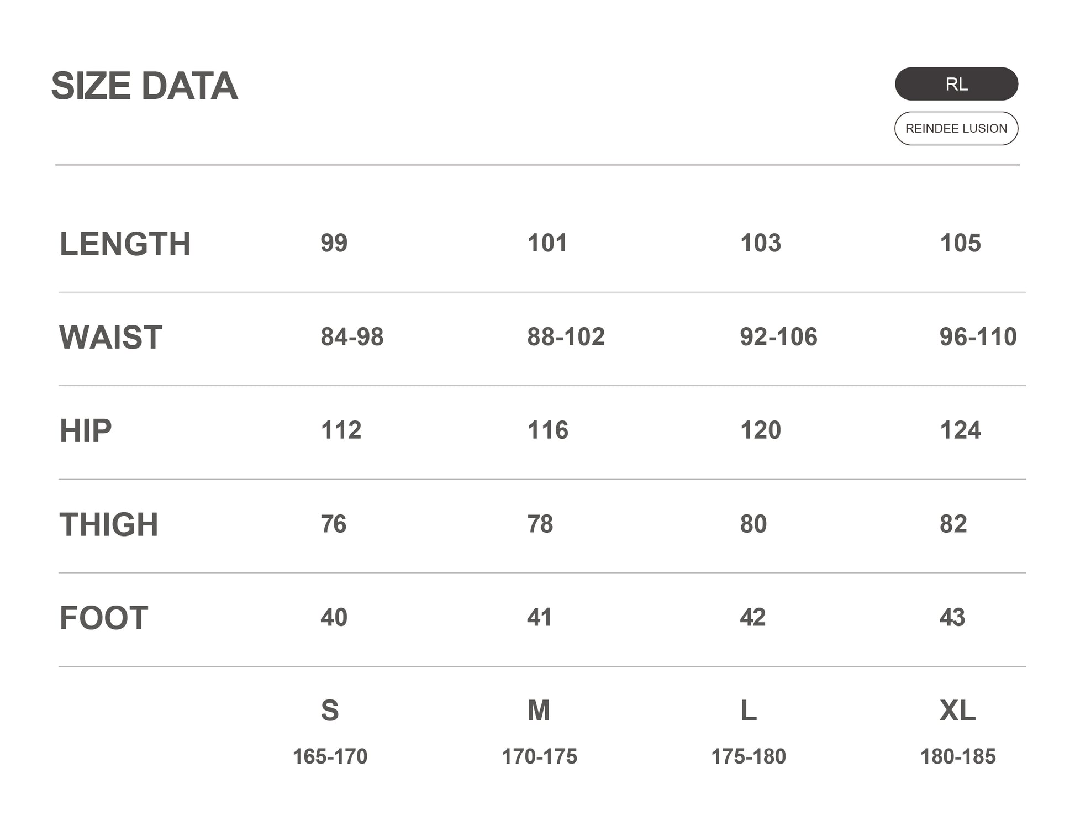The image size is (1075, 831).
Task: Click the REINDEE LUSION outlined button
Action: (x=956, y=128)
